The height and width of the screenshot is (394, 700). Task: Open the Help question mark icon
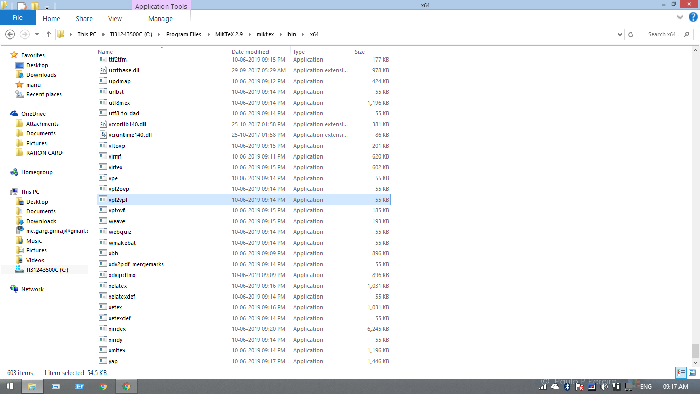pyautogui.click(x=693, y=17)
